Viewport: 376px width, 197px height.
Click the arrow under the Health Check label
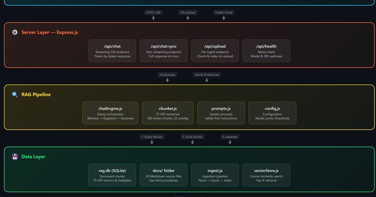point(223,18)
